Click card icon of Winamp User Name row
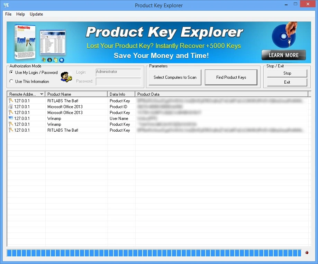This screenshot has height=264, width=318. click(11, 118)
